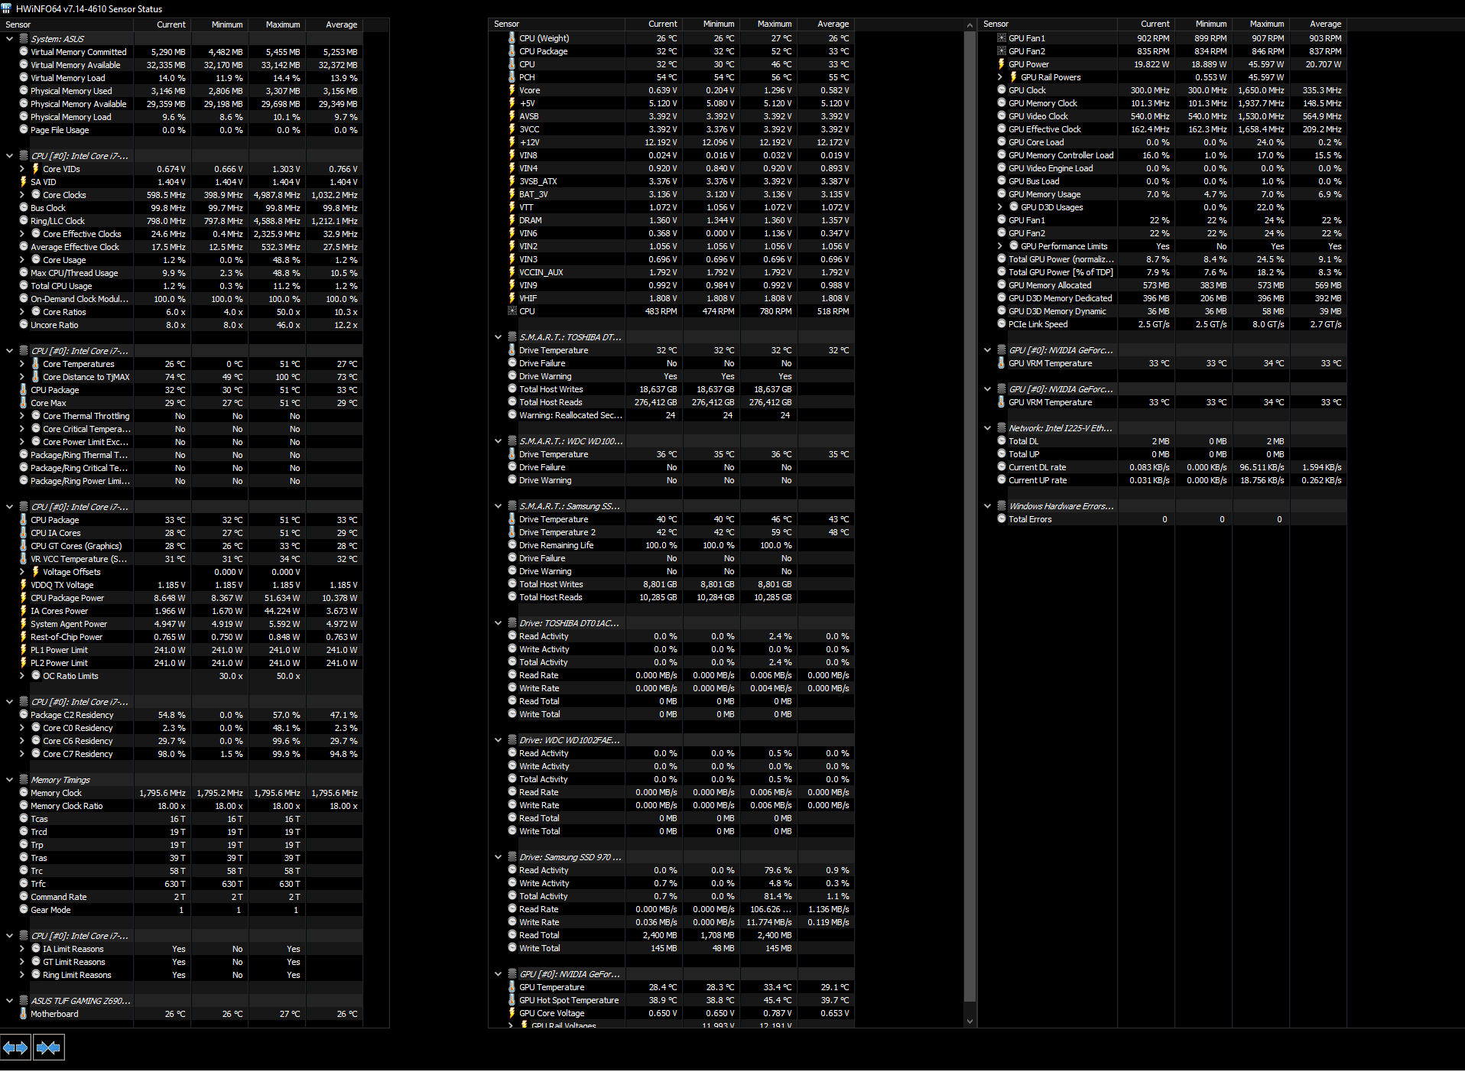Expand the Core Thermal Throttling row
The width and height of the screenshot is (1465, 1072).
[21, 416]
